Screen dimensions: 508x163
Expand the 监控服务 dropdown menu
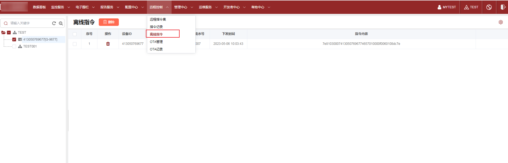tap(60, 7)
